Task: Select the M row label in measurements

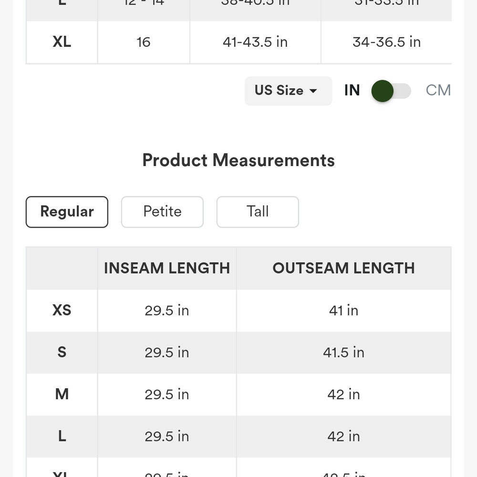Action: [x=62, y=394]
